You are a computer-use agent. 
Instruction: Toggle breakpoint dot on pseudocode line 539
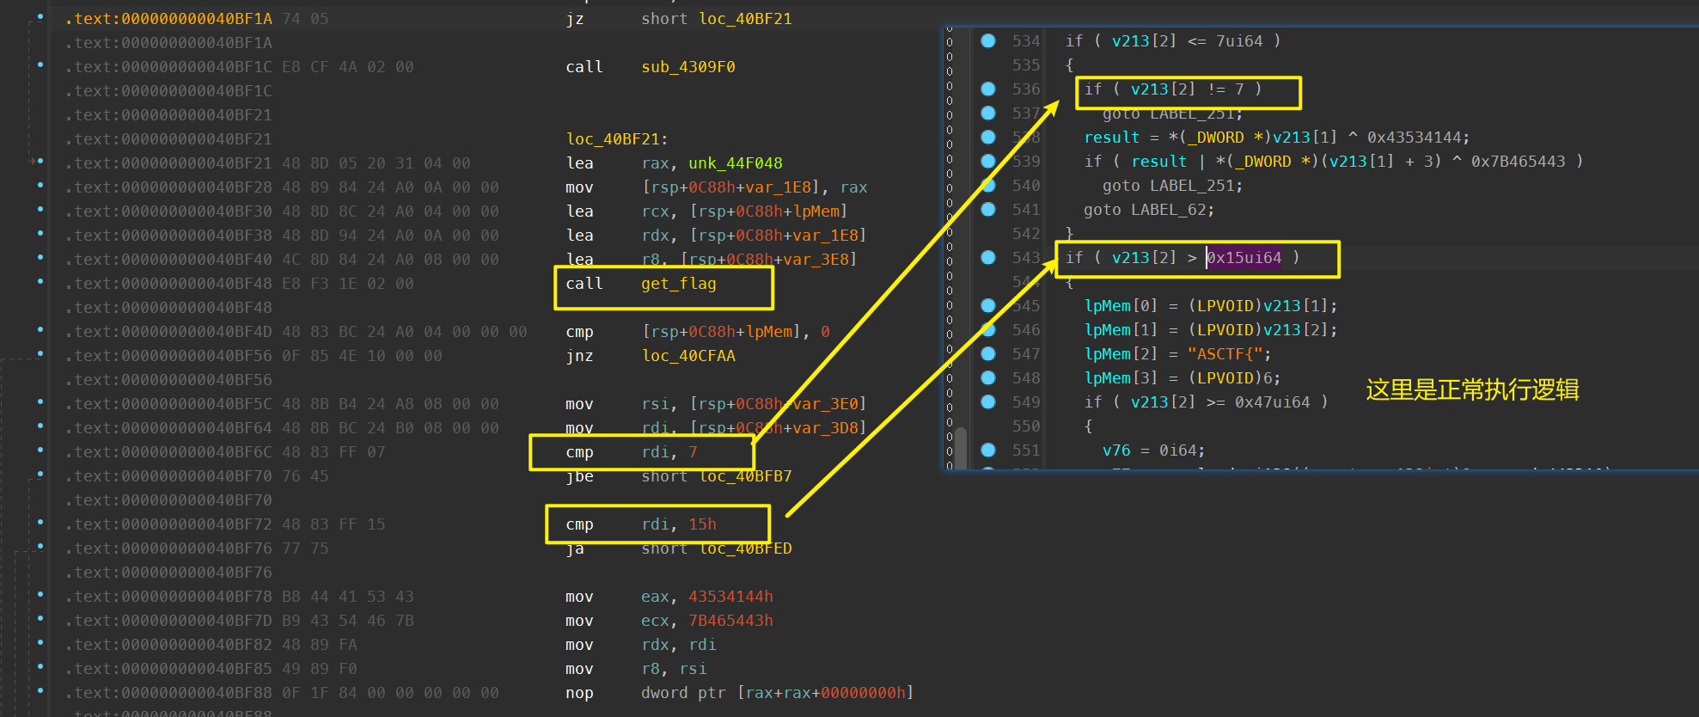click(988, 161)
